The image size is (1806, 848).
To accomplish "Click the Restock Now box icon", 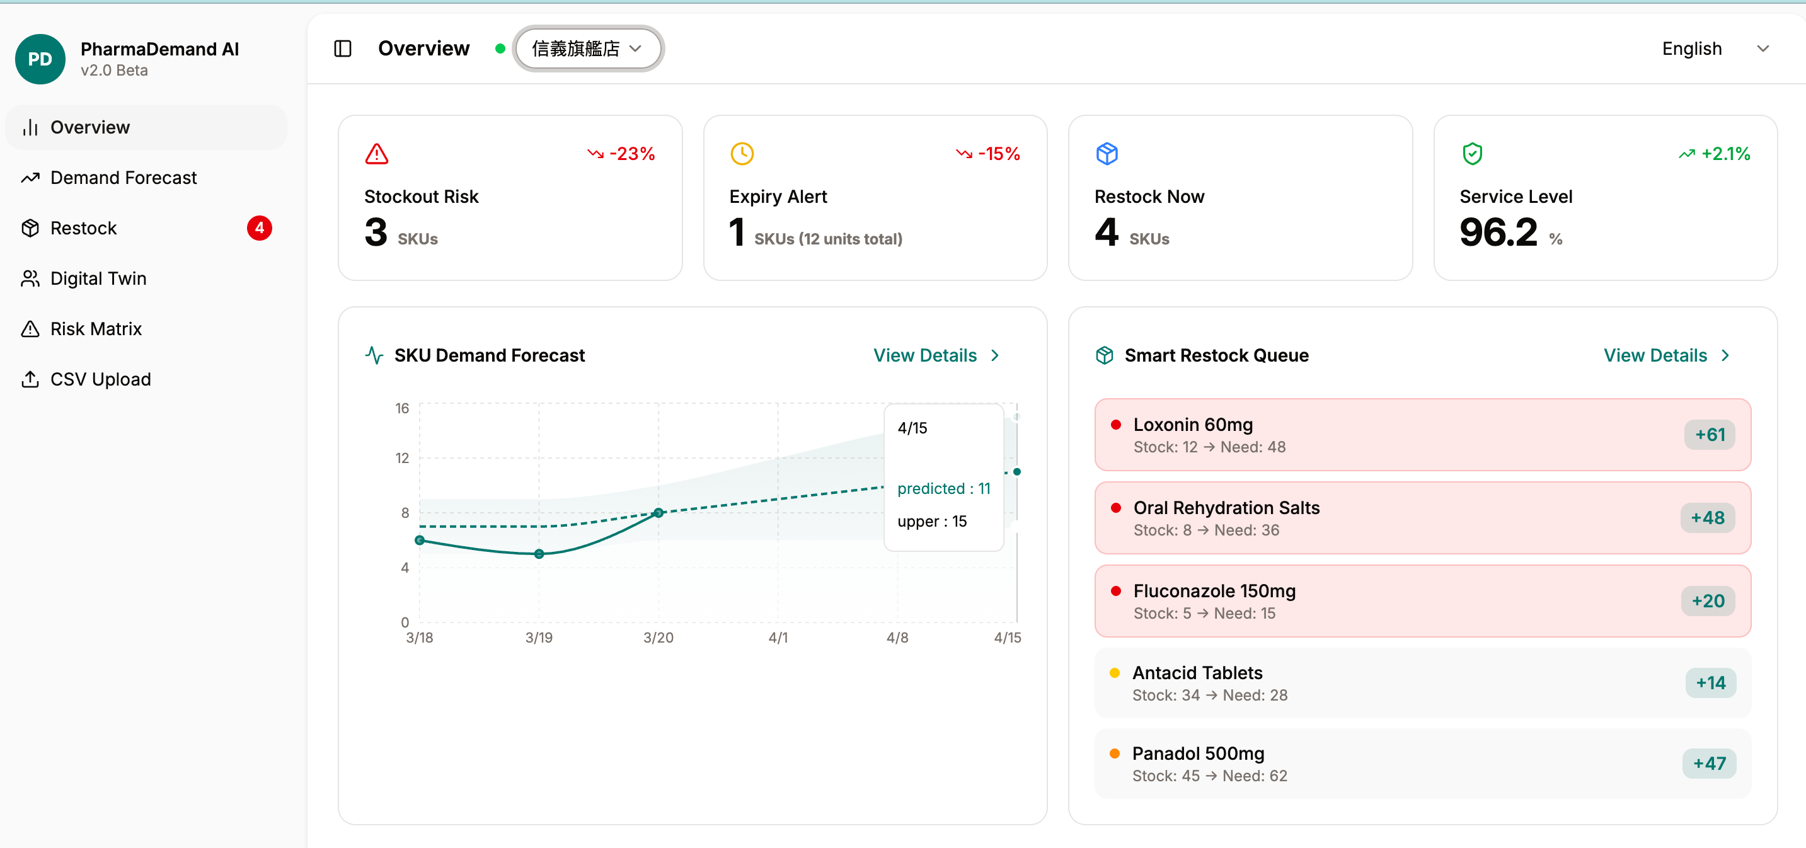I will (1107, 154).
